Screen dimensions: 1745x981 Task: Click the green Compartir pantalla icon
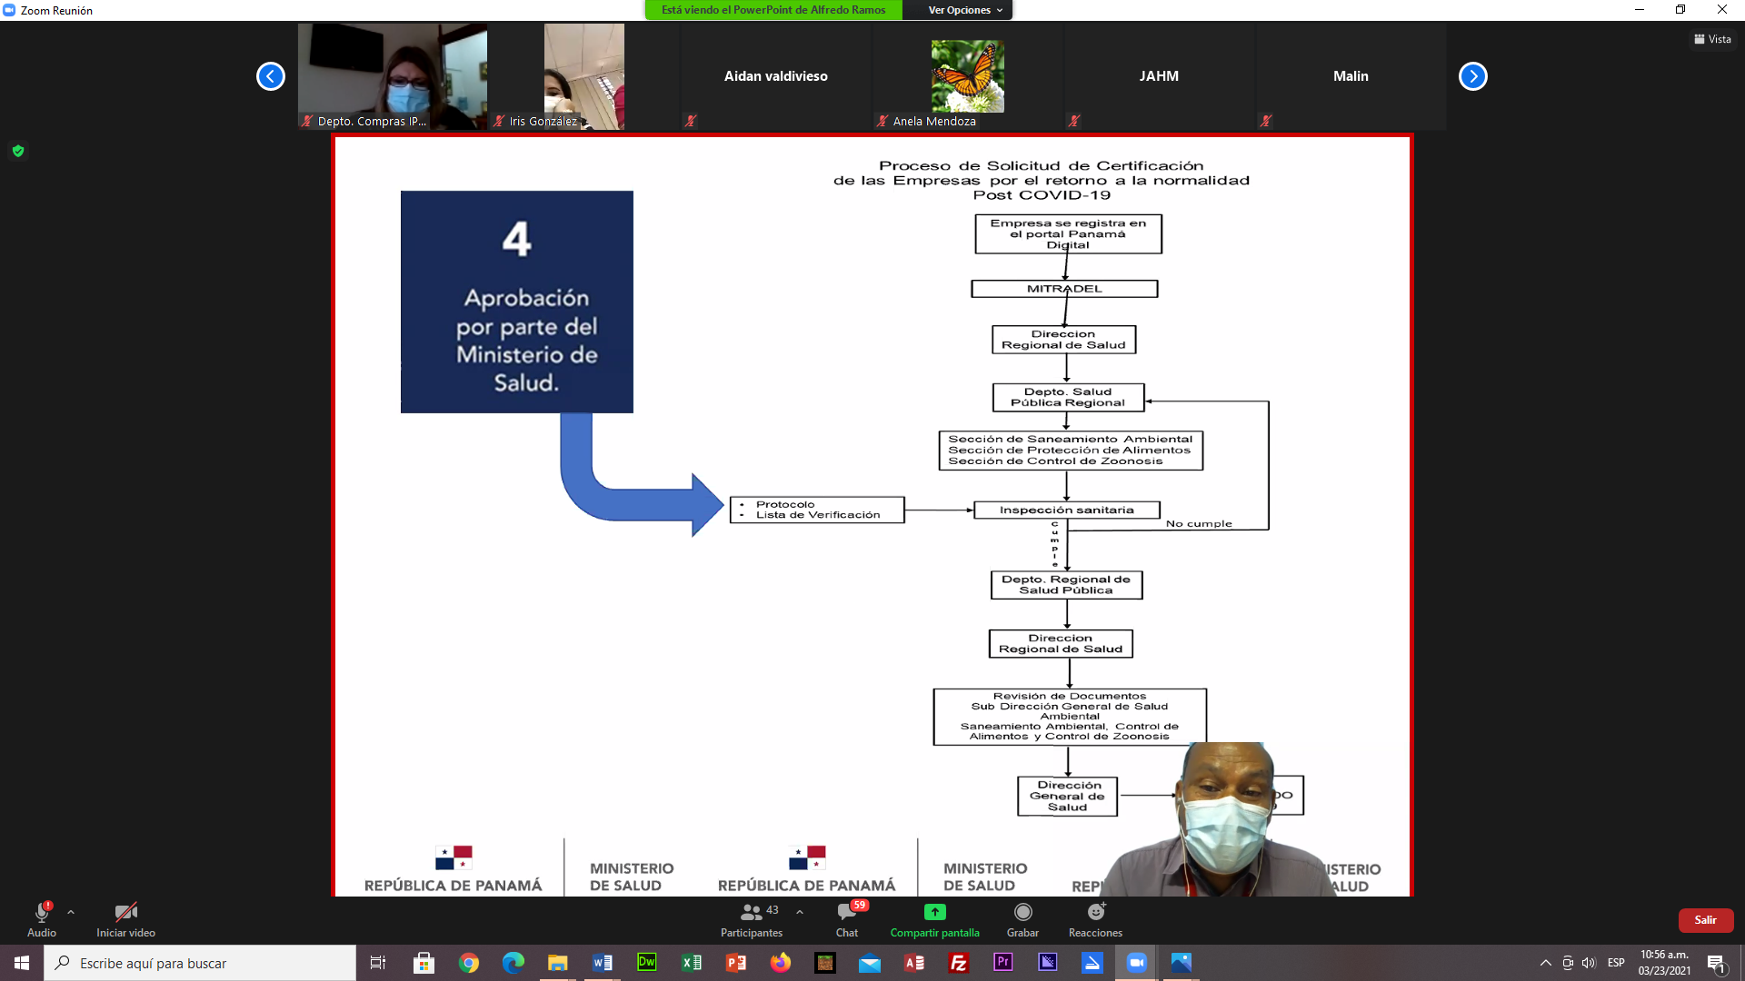coord(934,912)
